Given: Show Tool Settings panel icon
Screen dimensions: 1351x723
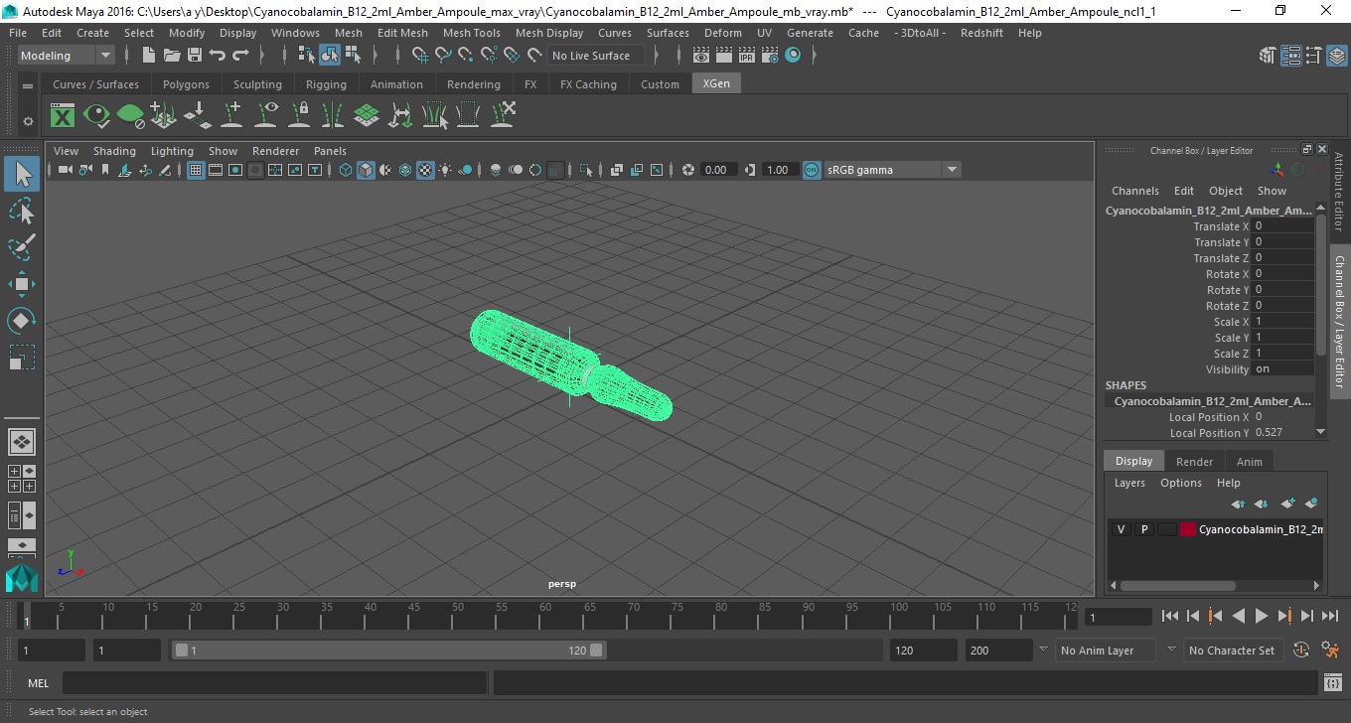Looking at the screenshot, I should (1313, 56).
